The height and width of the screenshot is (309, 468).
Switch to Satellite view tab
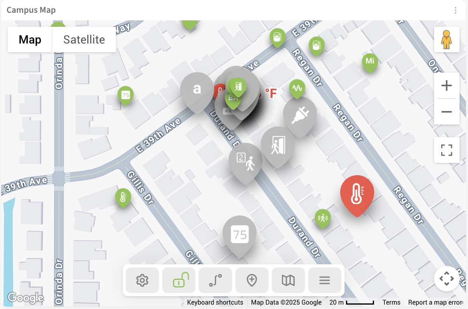click(84, 40)
